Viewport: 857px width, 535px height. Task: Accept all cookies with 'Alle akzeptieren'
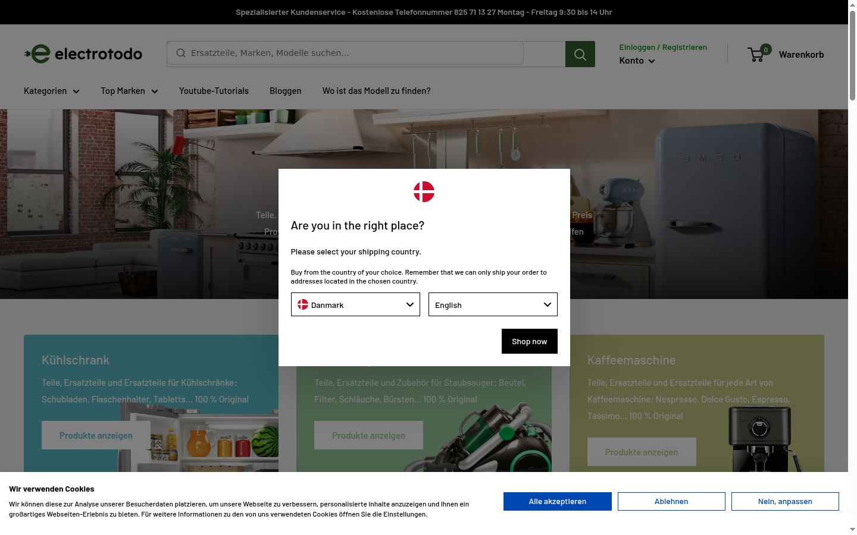pyautogui.click(x=558, y=501)
